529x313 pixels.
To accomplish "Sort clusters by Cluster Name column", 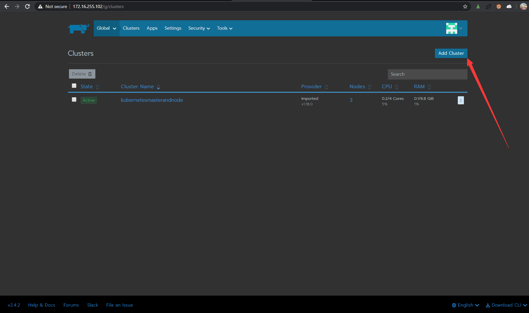I will (x=140, y=87).
